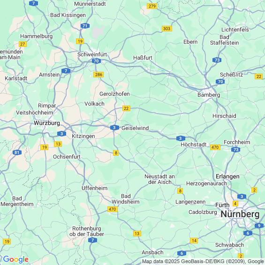Click the A3 shield beside Geiselwind
The width and height of the screenshot is (265, 265).
tap(114, 128)
